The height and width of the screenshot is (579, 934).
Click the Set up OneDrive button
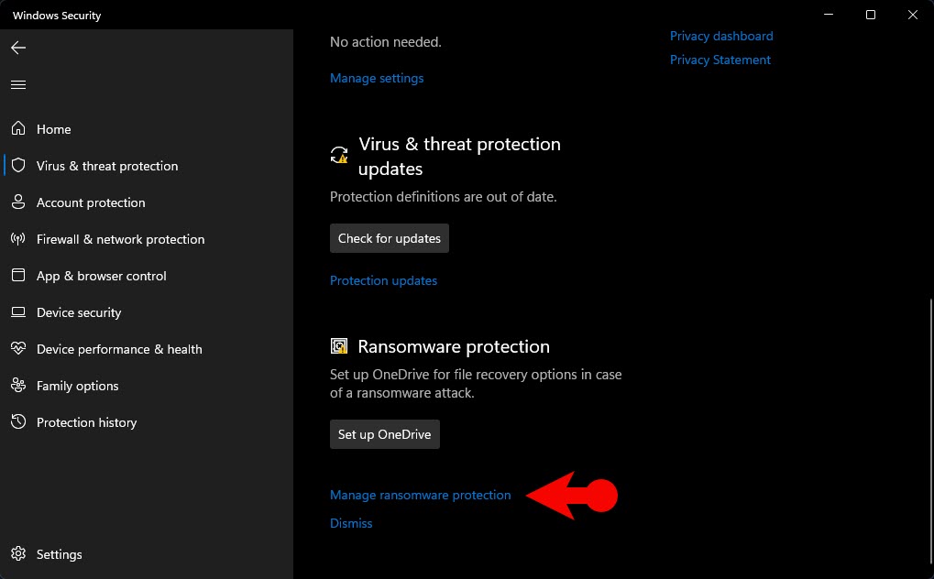(x=385, y=434)
